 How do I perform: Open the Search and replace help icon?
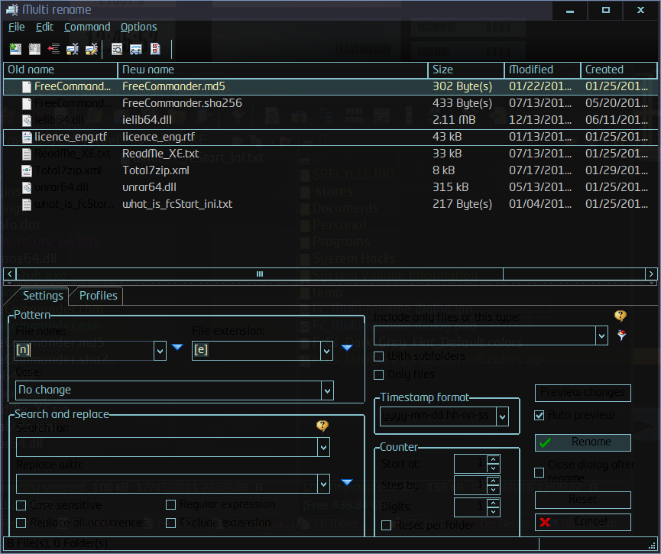pos(322,426)
